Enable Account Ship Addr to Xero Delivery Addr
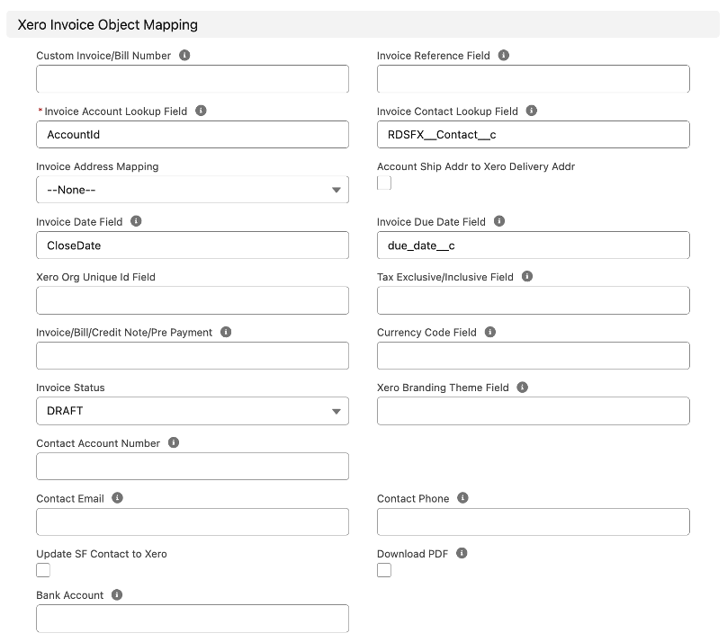727x642 pixels. pyautogui.click(x=384, y=183)
